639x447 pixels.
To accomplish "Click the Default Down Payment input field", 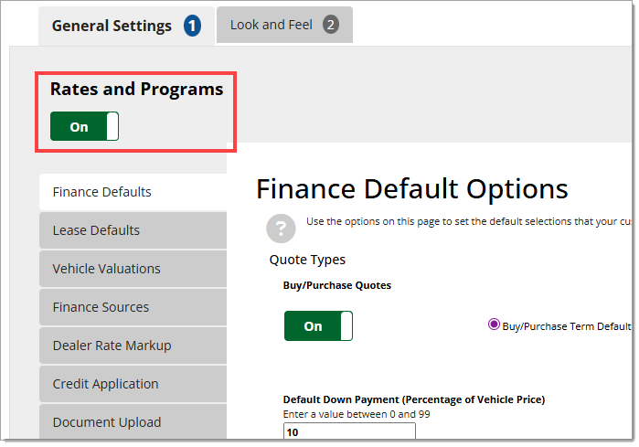I will (x=349, y=432).
